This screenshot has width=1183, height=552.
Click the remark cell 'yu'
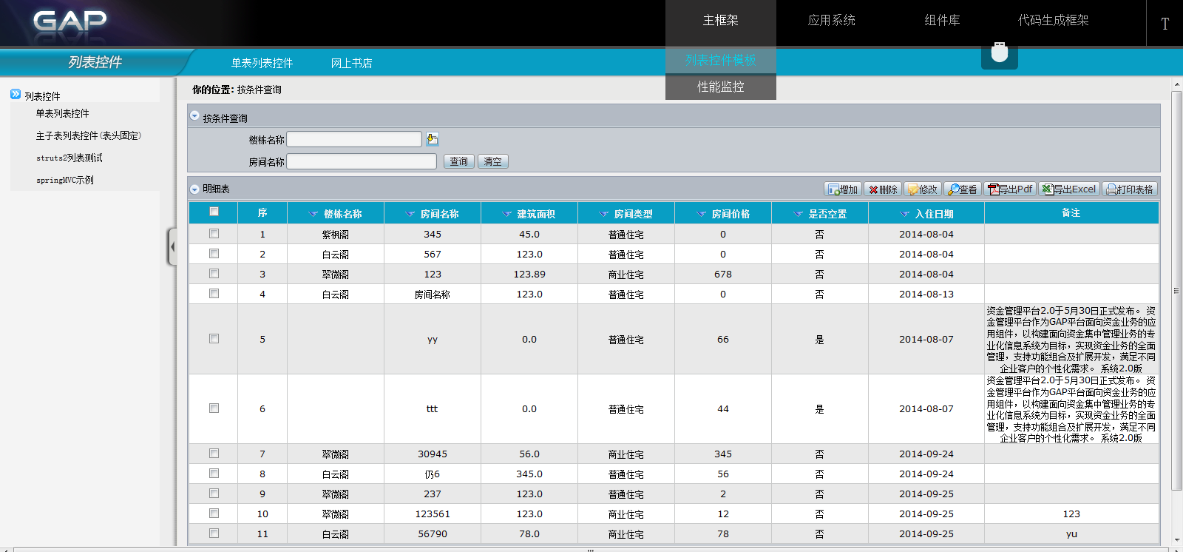pos(1071,534)
